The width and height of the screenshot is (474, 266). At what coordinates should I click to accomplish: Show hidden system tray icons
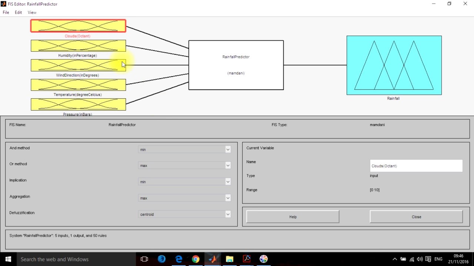pyautogui.click(x=395, y=259)
